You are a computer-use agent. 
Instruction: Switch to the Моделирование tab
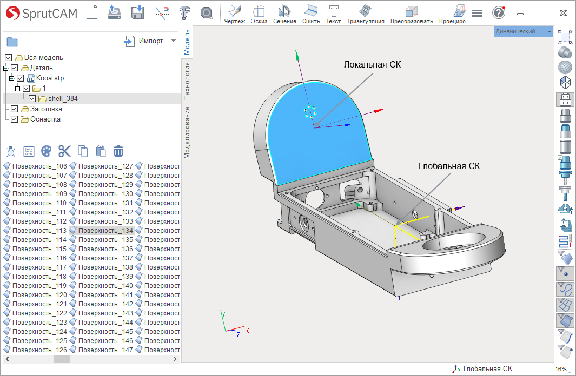[187, 132]
